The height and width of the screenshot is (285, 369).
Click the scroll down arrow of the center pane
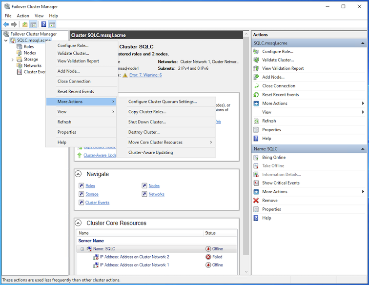coord(246,272)
